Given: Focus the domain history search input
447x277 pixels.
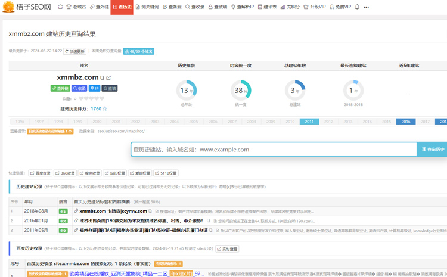Looking at the screenshot, I should click(x=274, y=150).
